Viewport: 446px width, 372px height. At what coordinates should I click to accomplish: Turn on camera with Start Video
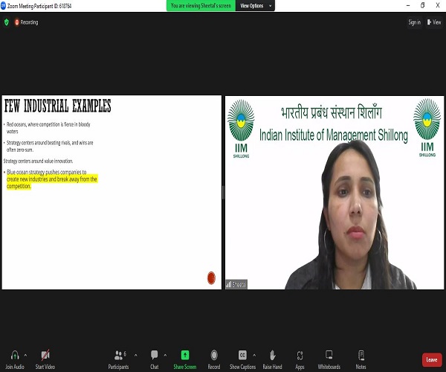[x=45, y=359]
